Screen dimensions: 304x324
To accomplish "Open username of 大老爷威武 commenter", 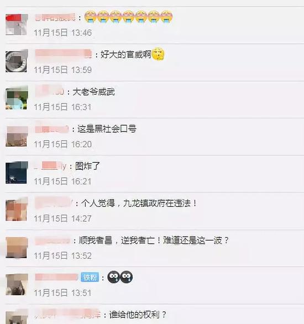I will [x=49, y=91].
